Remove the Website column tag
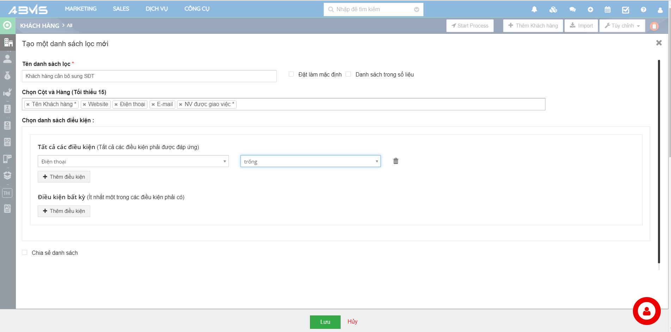Screen dimensions: 671x332 pyautogui.click(x=84, y=104)
